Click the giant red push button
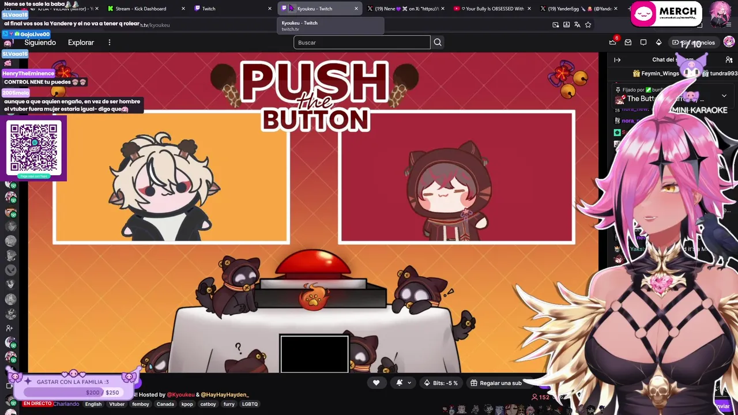 click(x=313, y=265)
